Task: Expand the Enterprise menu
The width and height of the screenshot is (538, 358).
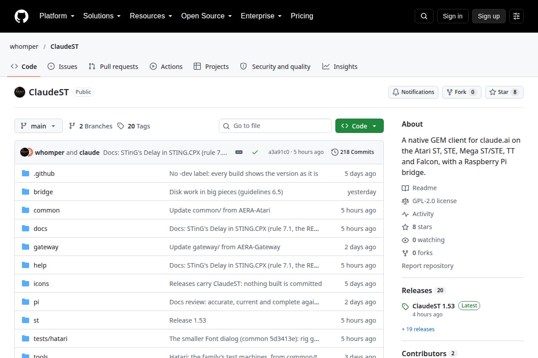Action: 261,16
